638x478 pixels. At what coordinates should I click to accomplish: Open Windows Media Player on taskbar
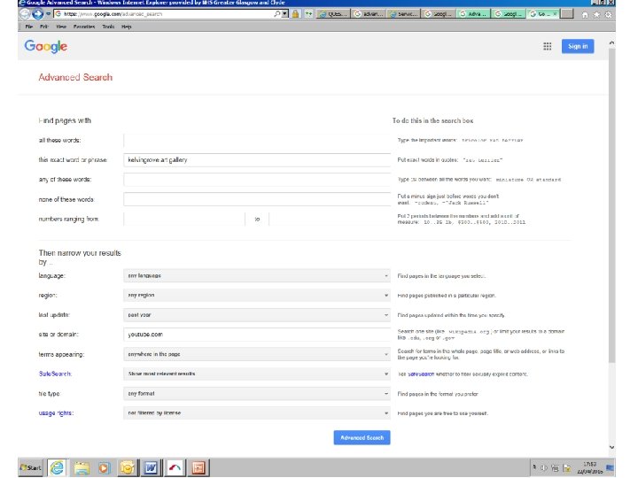(x=105, y=468)
